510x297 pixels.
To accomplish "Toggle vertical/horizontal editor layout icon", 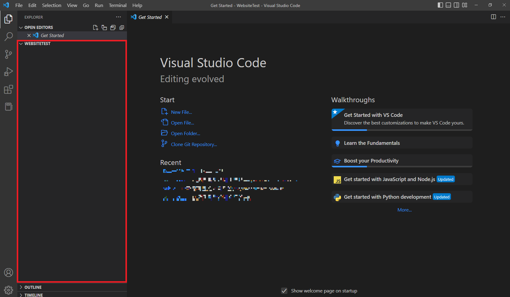I will [x=104, y=27].
